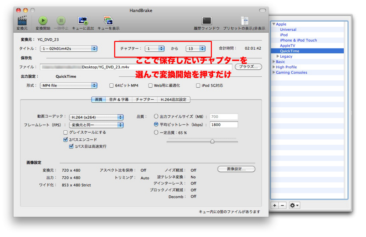Click the queue status text キュー内に0個のファイルがあります

229,212
